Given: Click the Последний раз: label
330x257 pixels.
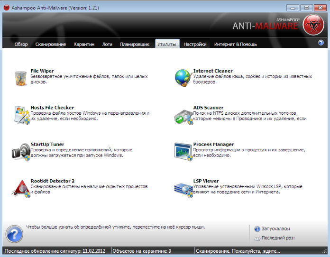Looking at the screenshot, I should (x=278, y=238).
